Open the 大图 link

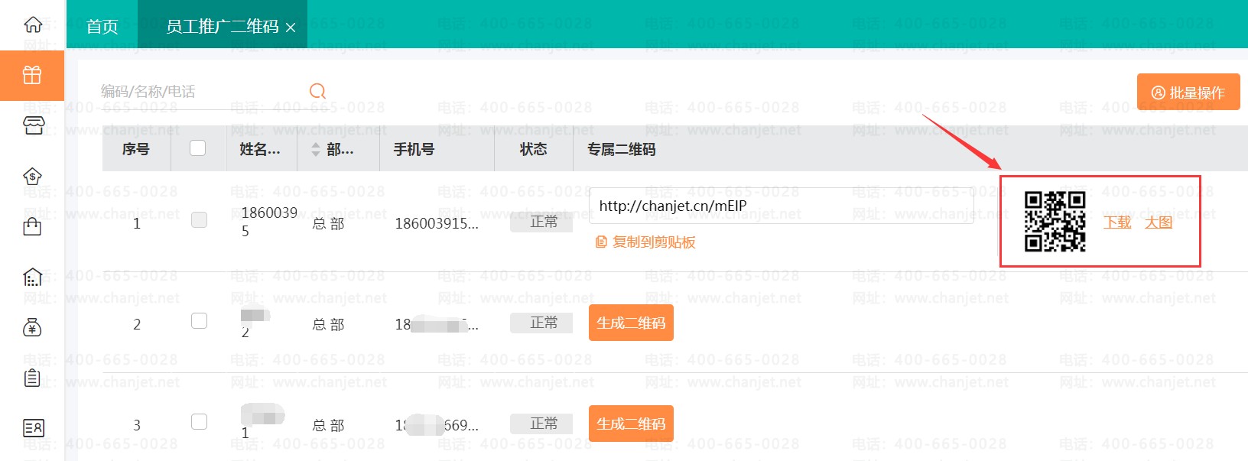(1159, 222)
